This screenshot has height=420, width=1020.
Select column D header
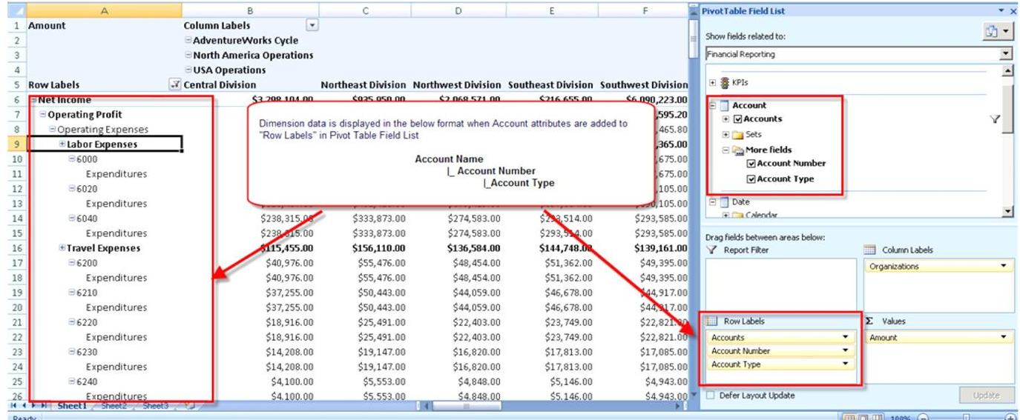click(x=458, y=10)
